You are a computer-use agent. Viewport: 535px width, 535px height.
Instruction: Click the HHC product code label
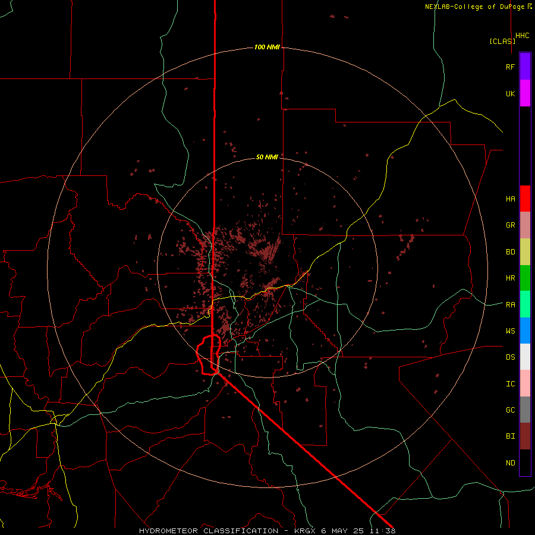tap(523, 36)
